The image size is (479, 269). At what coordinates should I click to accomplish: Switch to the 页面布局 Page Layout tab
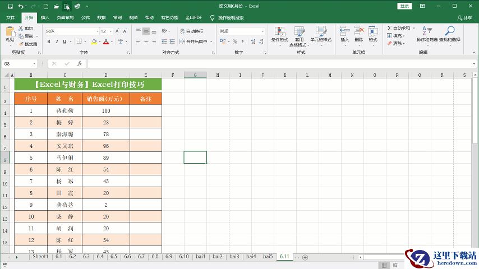(x=65, y=18)
